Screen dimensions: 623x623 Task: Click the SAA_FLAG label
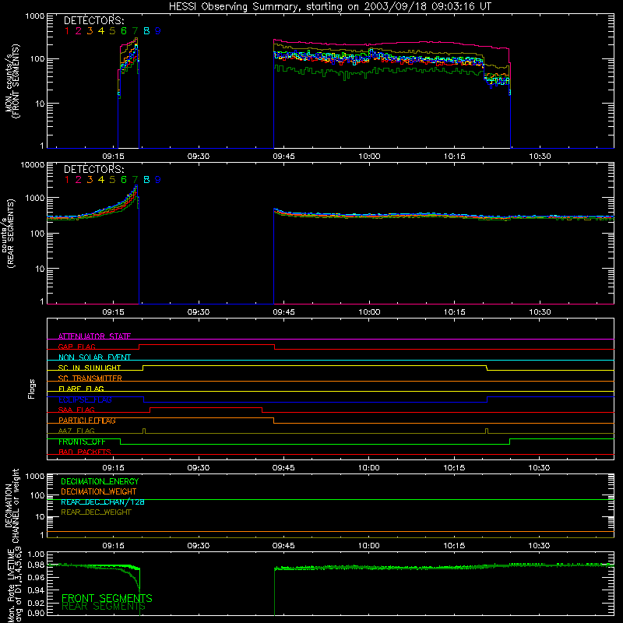(x=76, y=410)
